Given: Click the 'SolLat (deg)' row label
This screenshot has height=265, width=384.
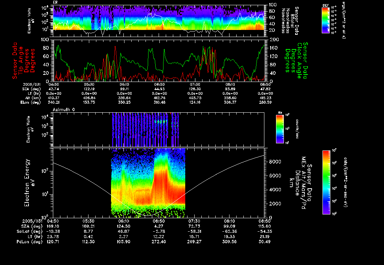Looking at the screenshot, I should pos(30,232).
